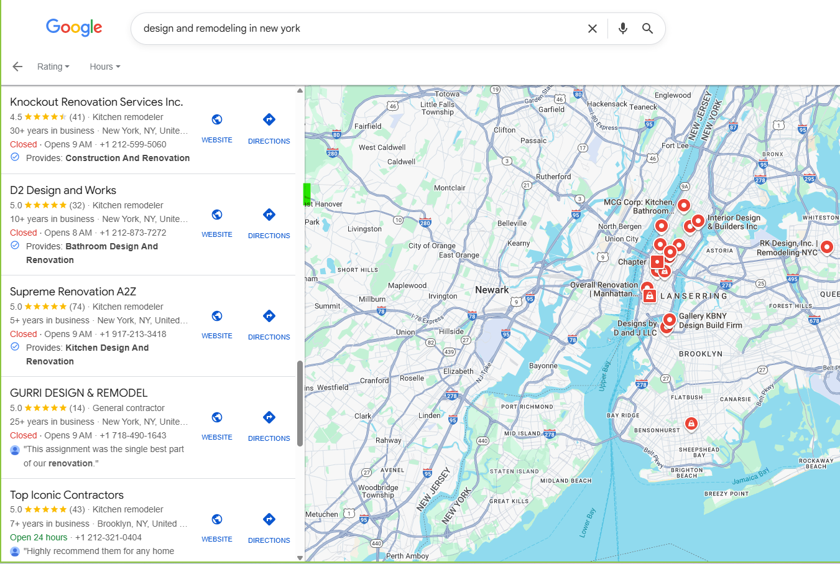Open Top Iconic Contractors website icon

coord(217,519)
